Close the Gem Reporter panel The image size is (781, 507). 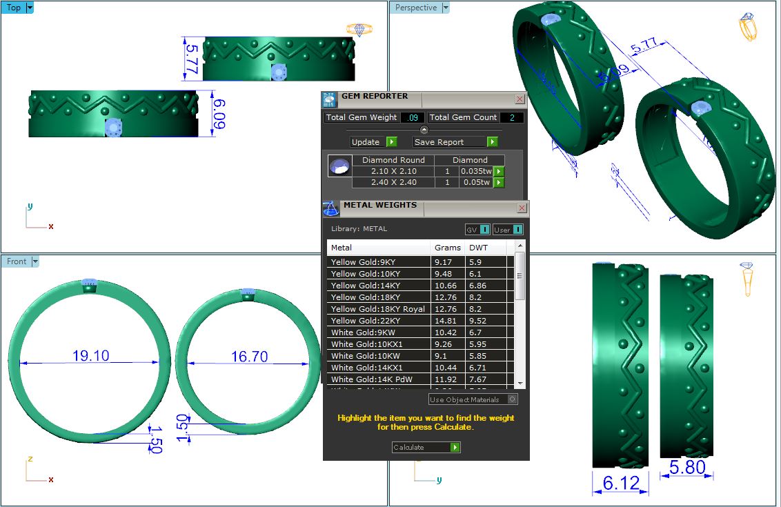point(520,99)
